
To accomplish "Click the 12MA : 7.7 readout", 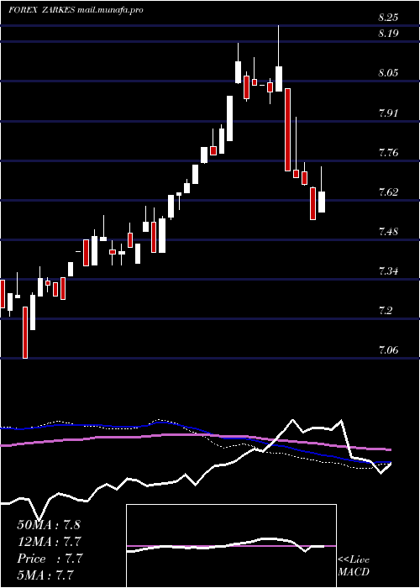I will (x=50, y=542).
